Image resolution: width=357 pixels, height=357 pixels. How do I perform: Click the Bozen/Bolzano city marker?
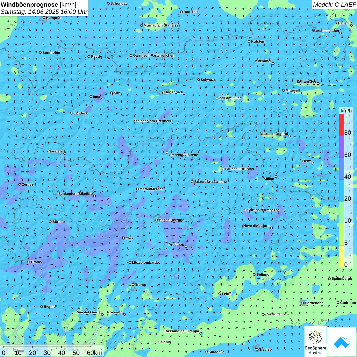click(x=157, y=220)
